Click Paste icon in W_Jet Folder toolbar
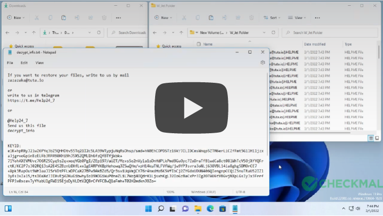Screen dimensions: 383x216 211,18
